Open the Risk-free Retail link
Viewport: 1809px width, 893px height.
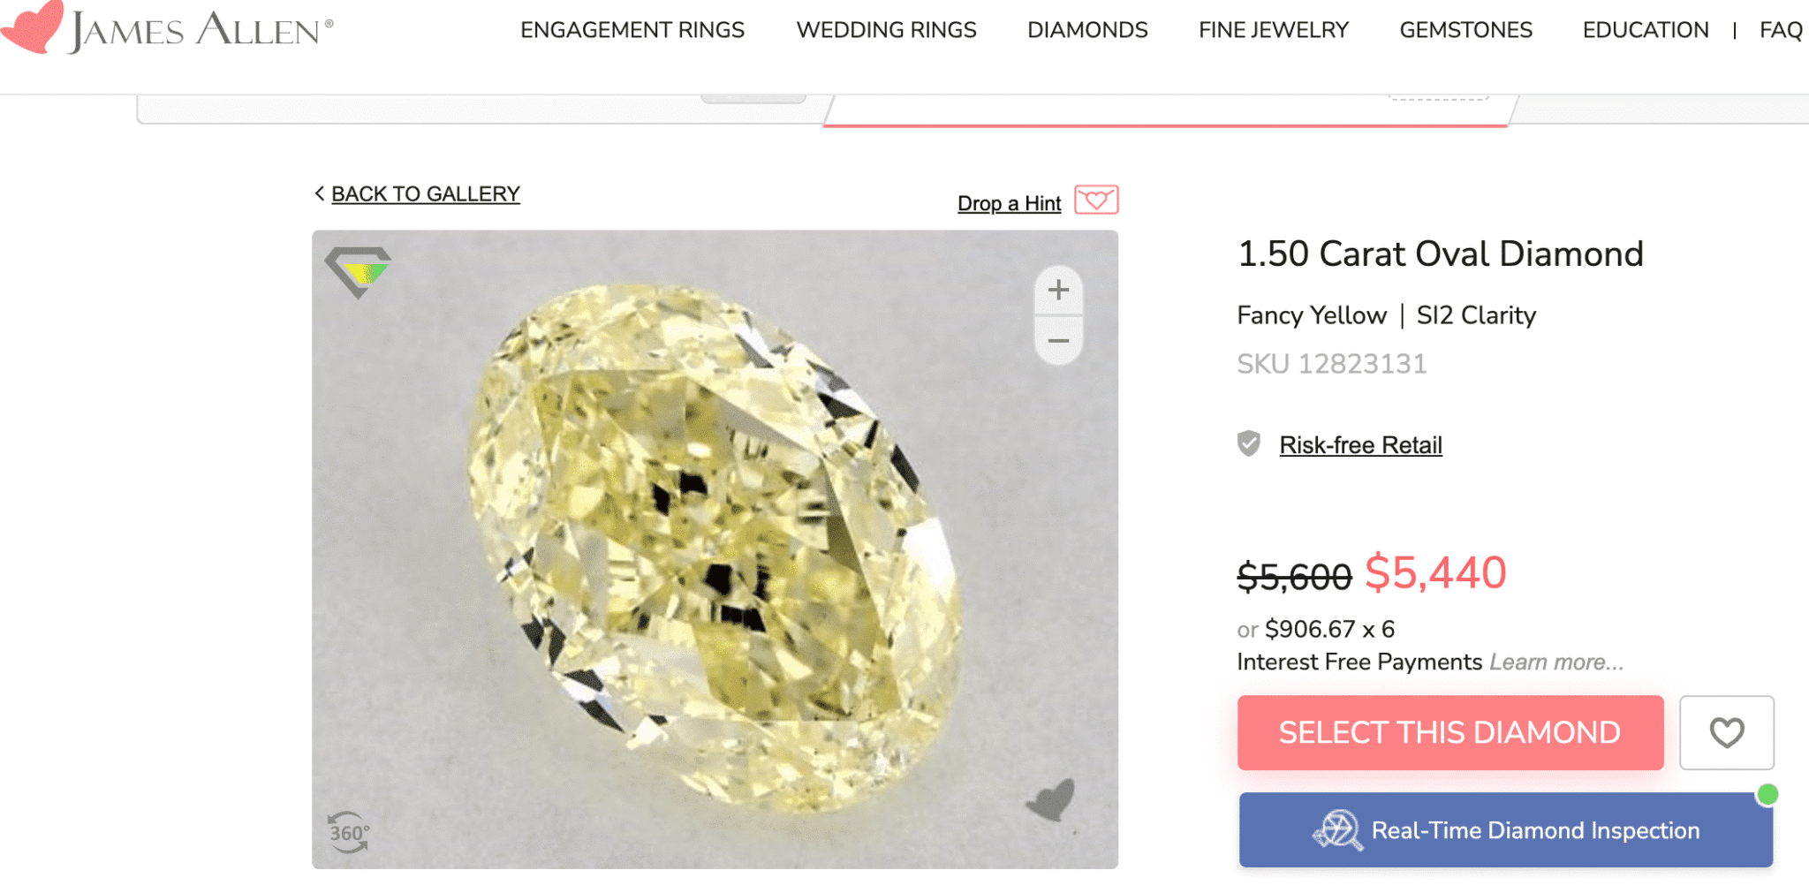point(1360,445)
